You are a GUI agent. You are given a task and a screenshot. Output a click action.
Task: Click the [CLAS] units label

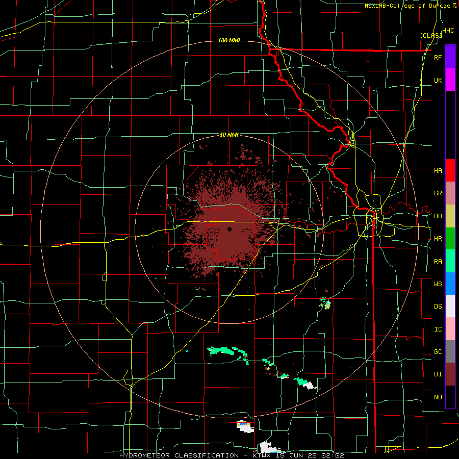[x=431, y=35]
